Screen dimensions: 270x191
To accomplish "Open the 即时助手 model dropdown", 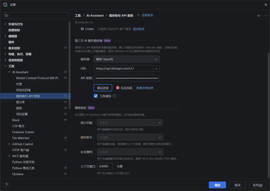I will click(x=130, y=137).
